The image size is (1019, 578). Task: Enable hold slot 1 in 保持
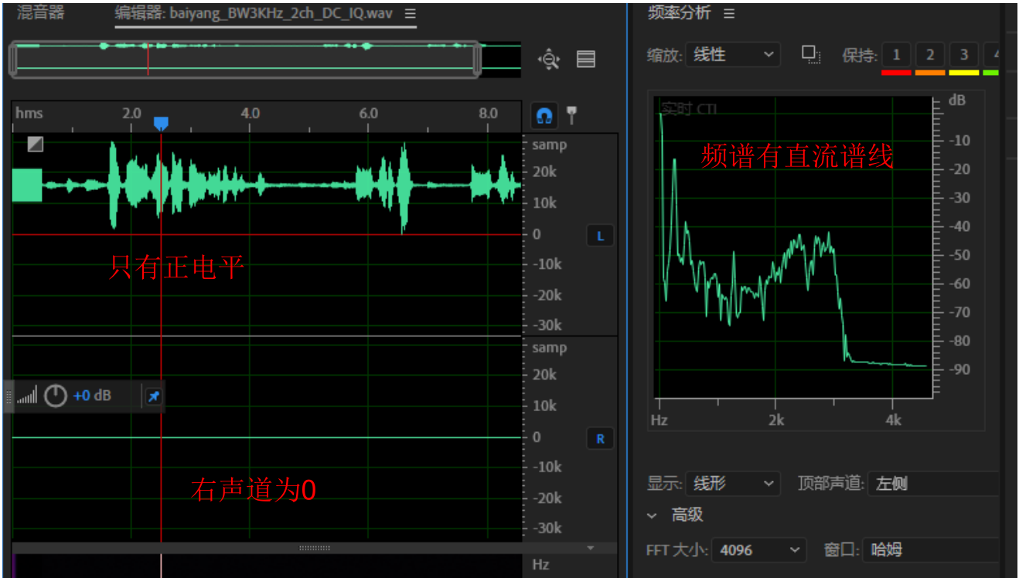tap(896, 55)
